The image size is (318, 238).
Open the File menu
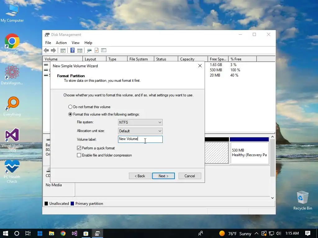[x=48, y=43]
